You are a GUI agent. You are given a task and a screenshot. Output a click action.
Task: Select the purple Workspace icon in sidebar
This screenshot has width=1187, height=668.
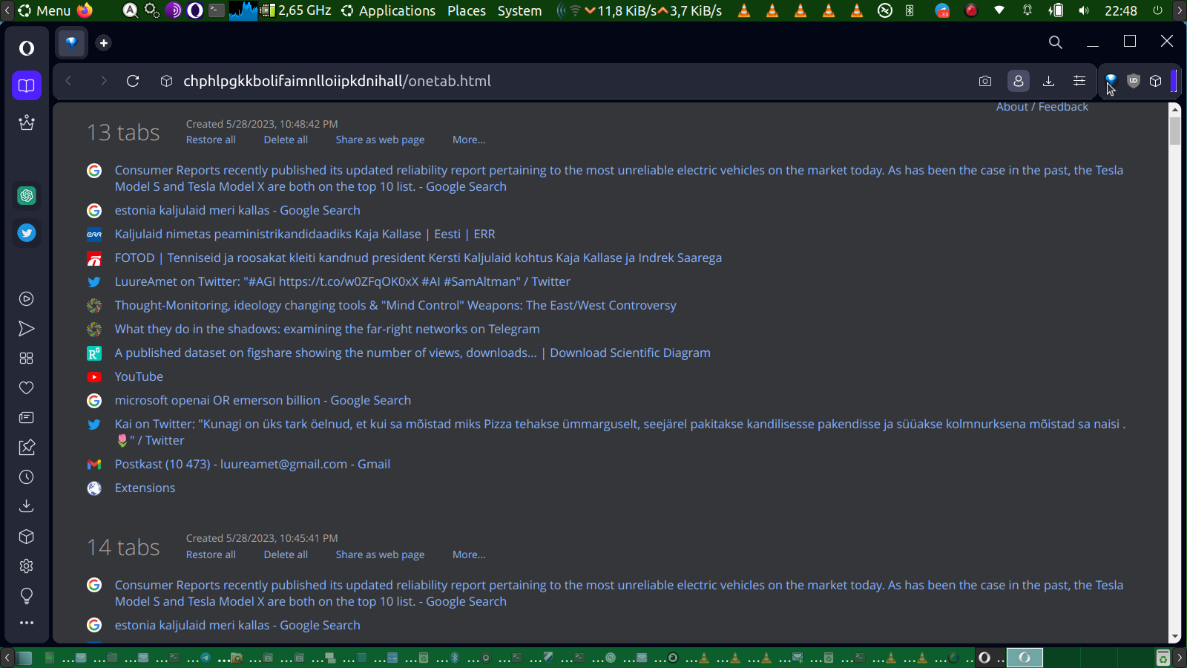27,85
